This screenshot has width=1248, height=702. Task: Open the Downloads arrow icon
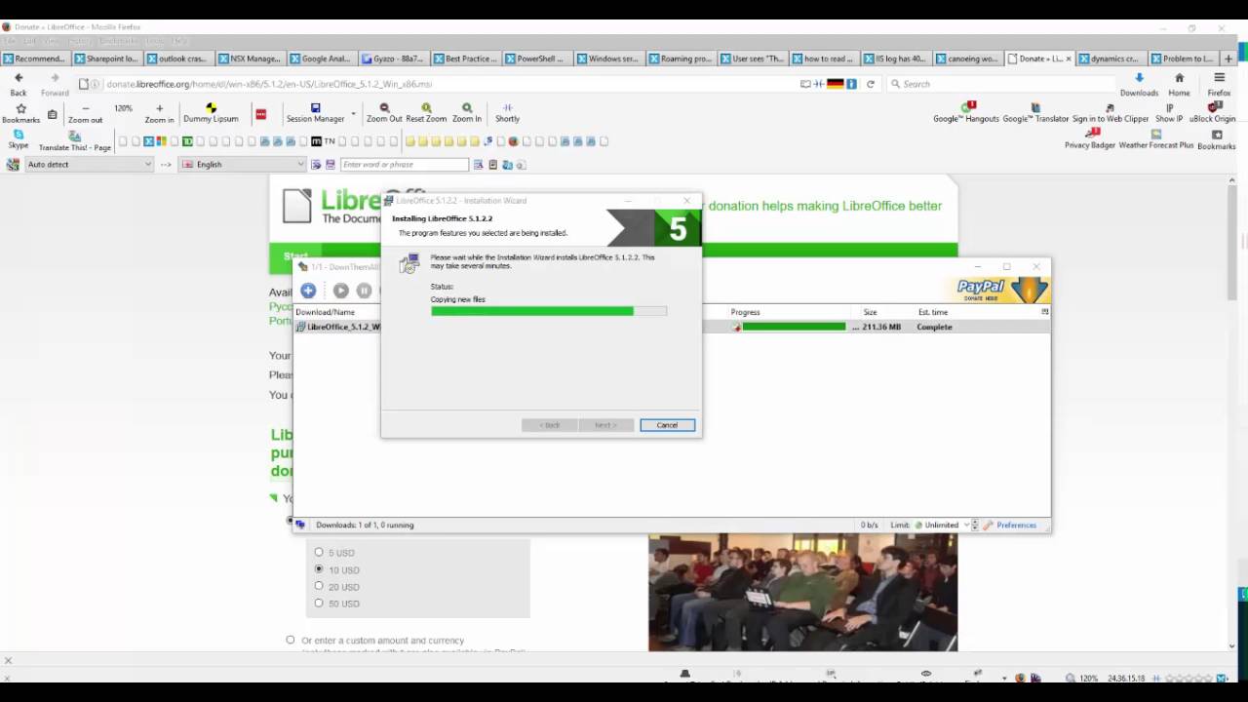point(1139,78)
